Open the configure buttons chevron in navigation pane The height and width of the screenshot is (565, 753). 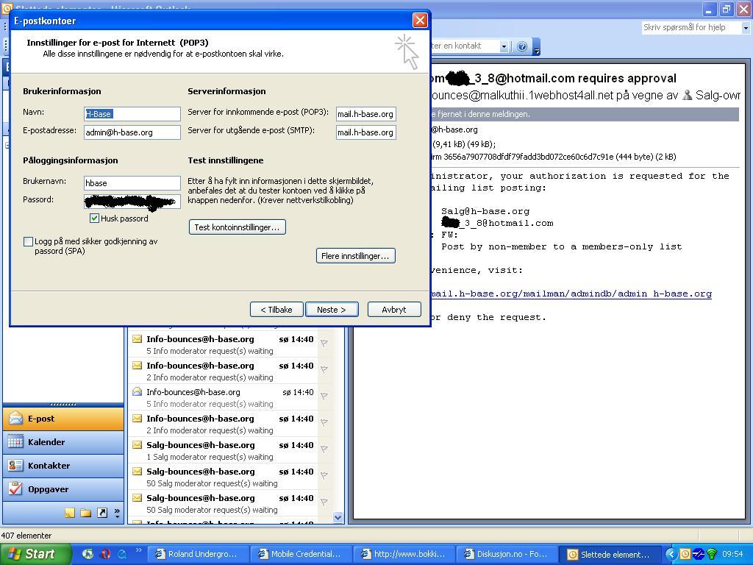pos(117,513)
